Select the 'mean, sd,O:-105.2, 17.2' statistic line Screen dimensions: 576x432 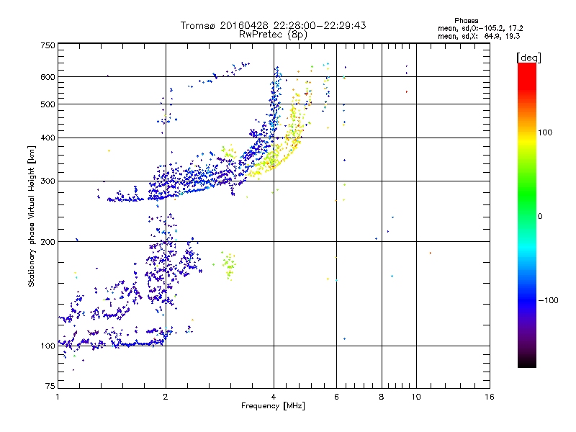tap(480, 28)
